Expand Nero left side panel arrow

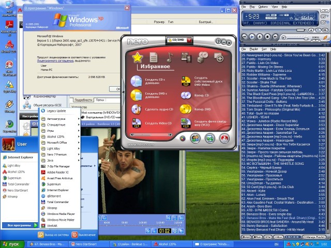pos(123,92)
